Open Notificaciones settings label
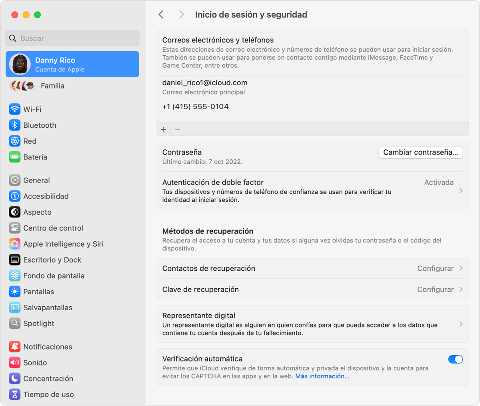The height and width of the screenshot is (406, 480). pyautogui.click(x=48, y=347)
